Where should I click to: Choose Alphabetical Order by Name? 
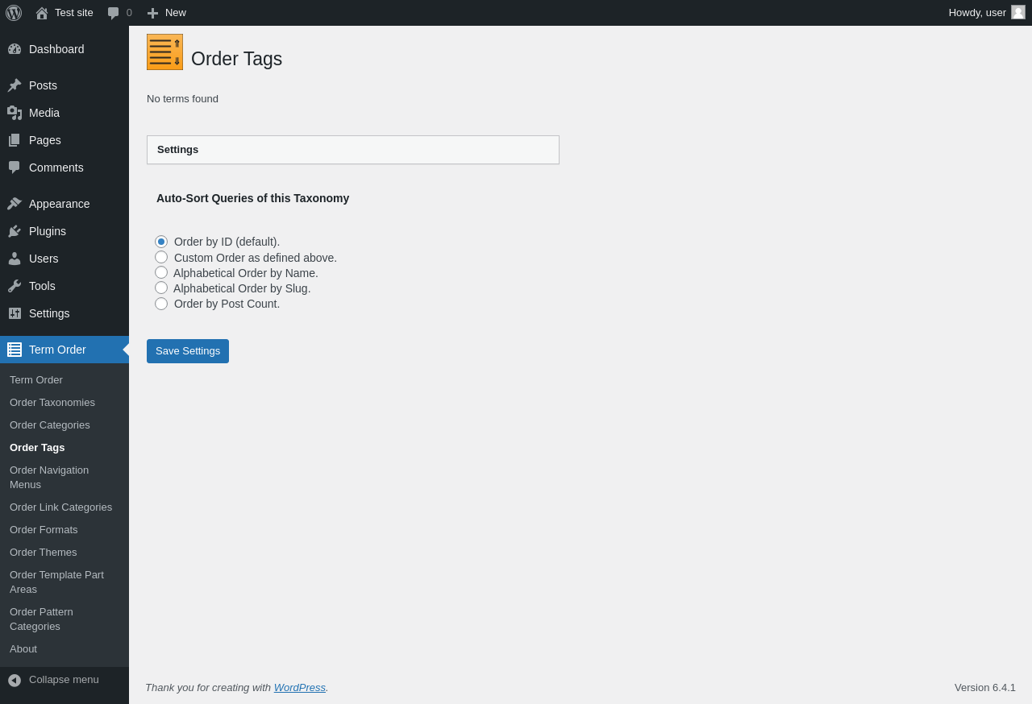(161, 272)
